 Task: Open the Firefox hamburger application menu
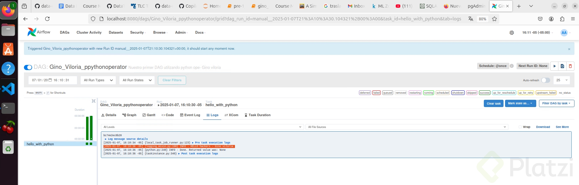click(573, 19)
